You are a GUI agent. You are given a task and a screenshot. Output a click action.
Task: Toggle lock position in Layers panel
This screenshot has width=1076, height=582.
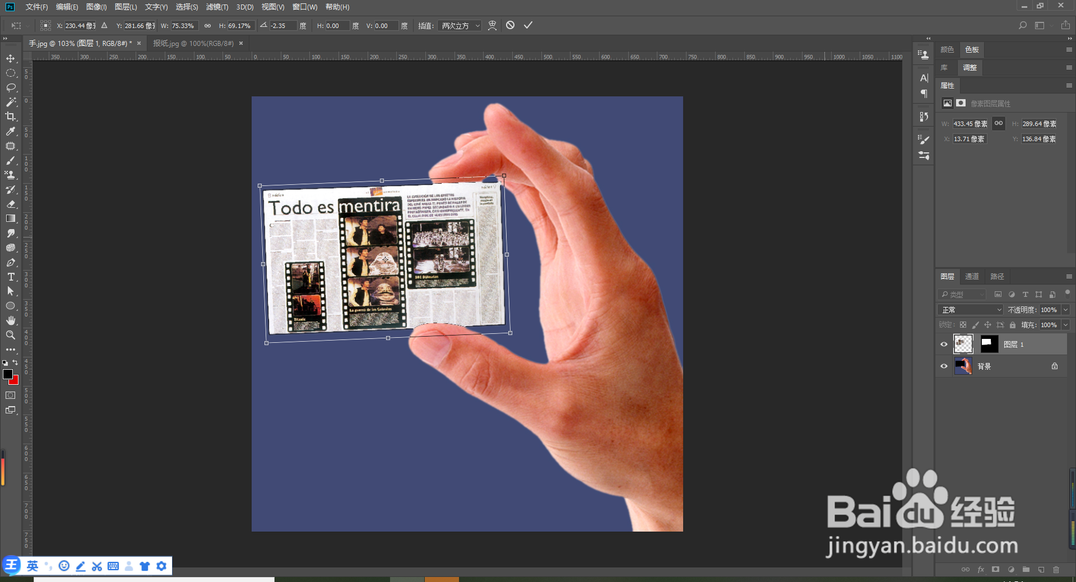(x=987, y=325)
